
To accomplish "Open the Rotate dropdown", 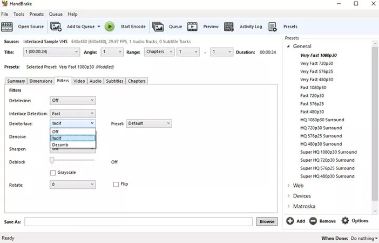I will click(73, 185).
